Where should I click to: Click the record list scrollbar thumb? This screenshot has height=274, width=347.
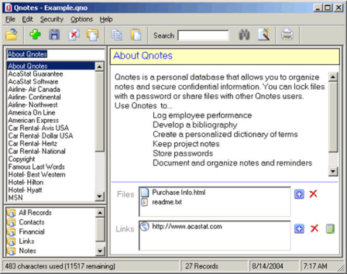(100, 111)
